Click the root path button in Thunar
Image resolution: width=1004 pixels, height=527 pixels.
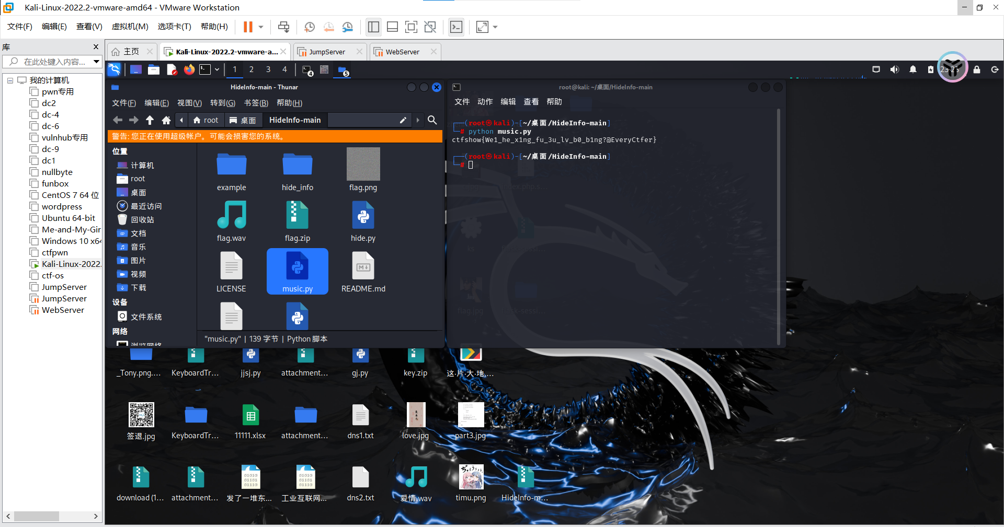[x=206, y=120]
